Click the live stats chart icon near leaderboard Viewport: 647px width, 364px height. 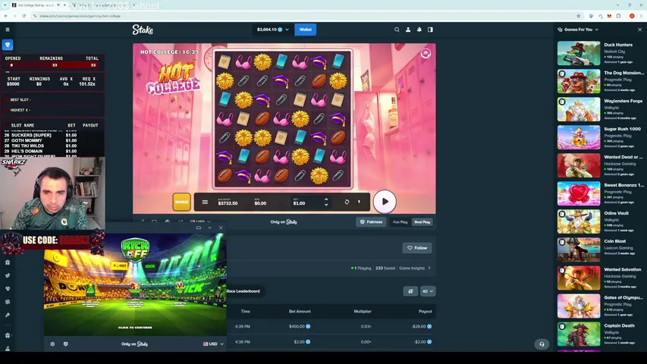coord(410,291)
